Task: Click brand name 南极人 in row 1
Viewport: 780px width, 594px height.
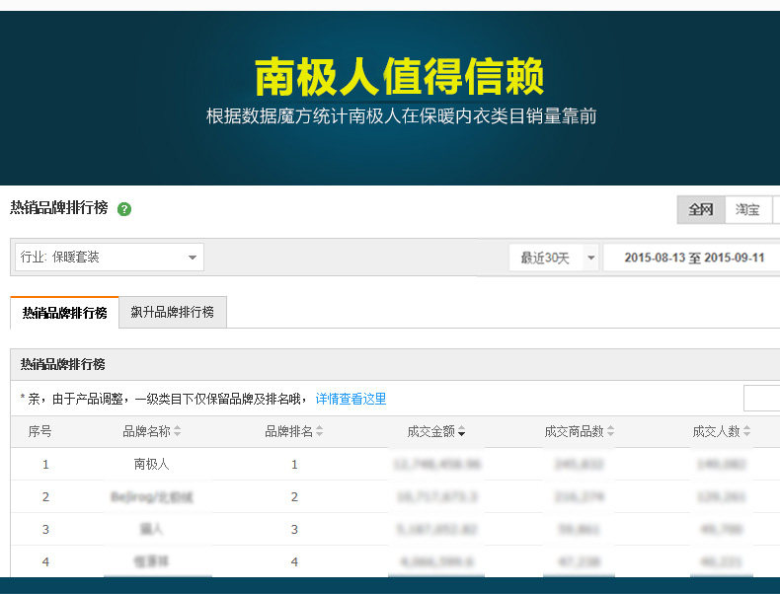Action: pos(152,465)
